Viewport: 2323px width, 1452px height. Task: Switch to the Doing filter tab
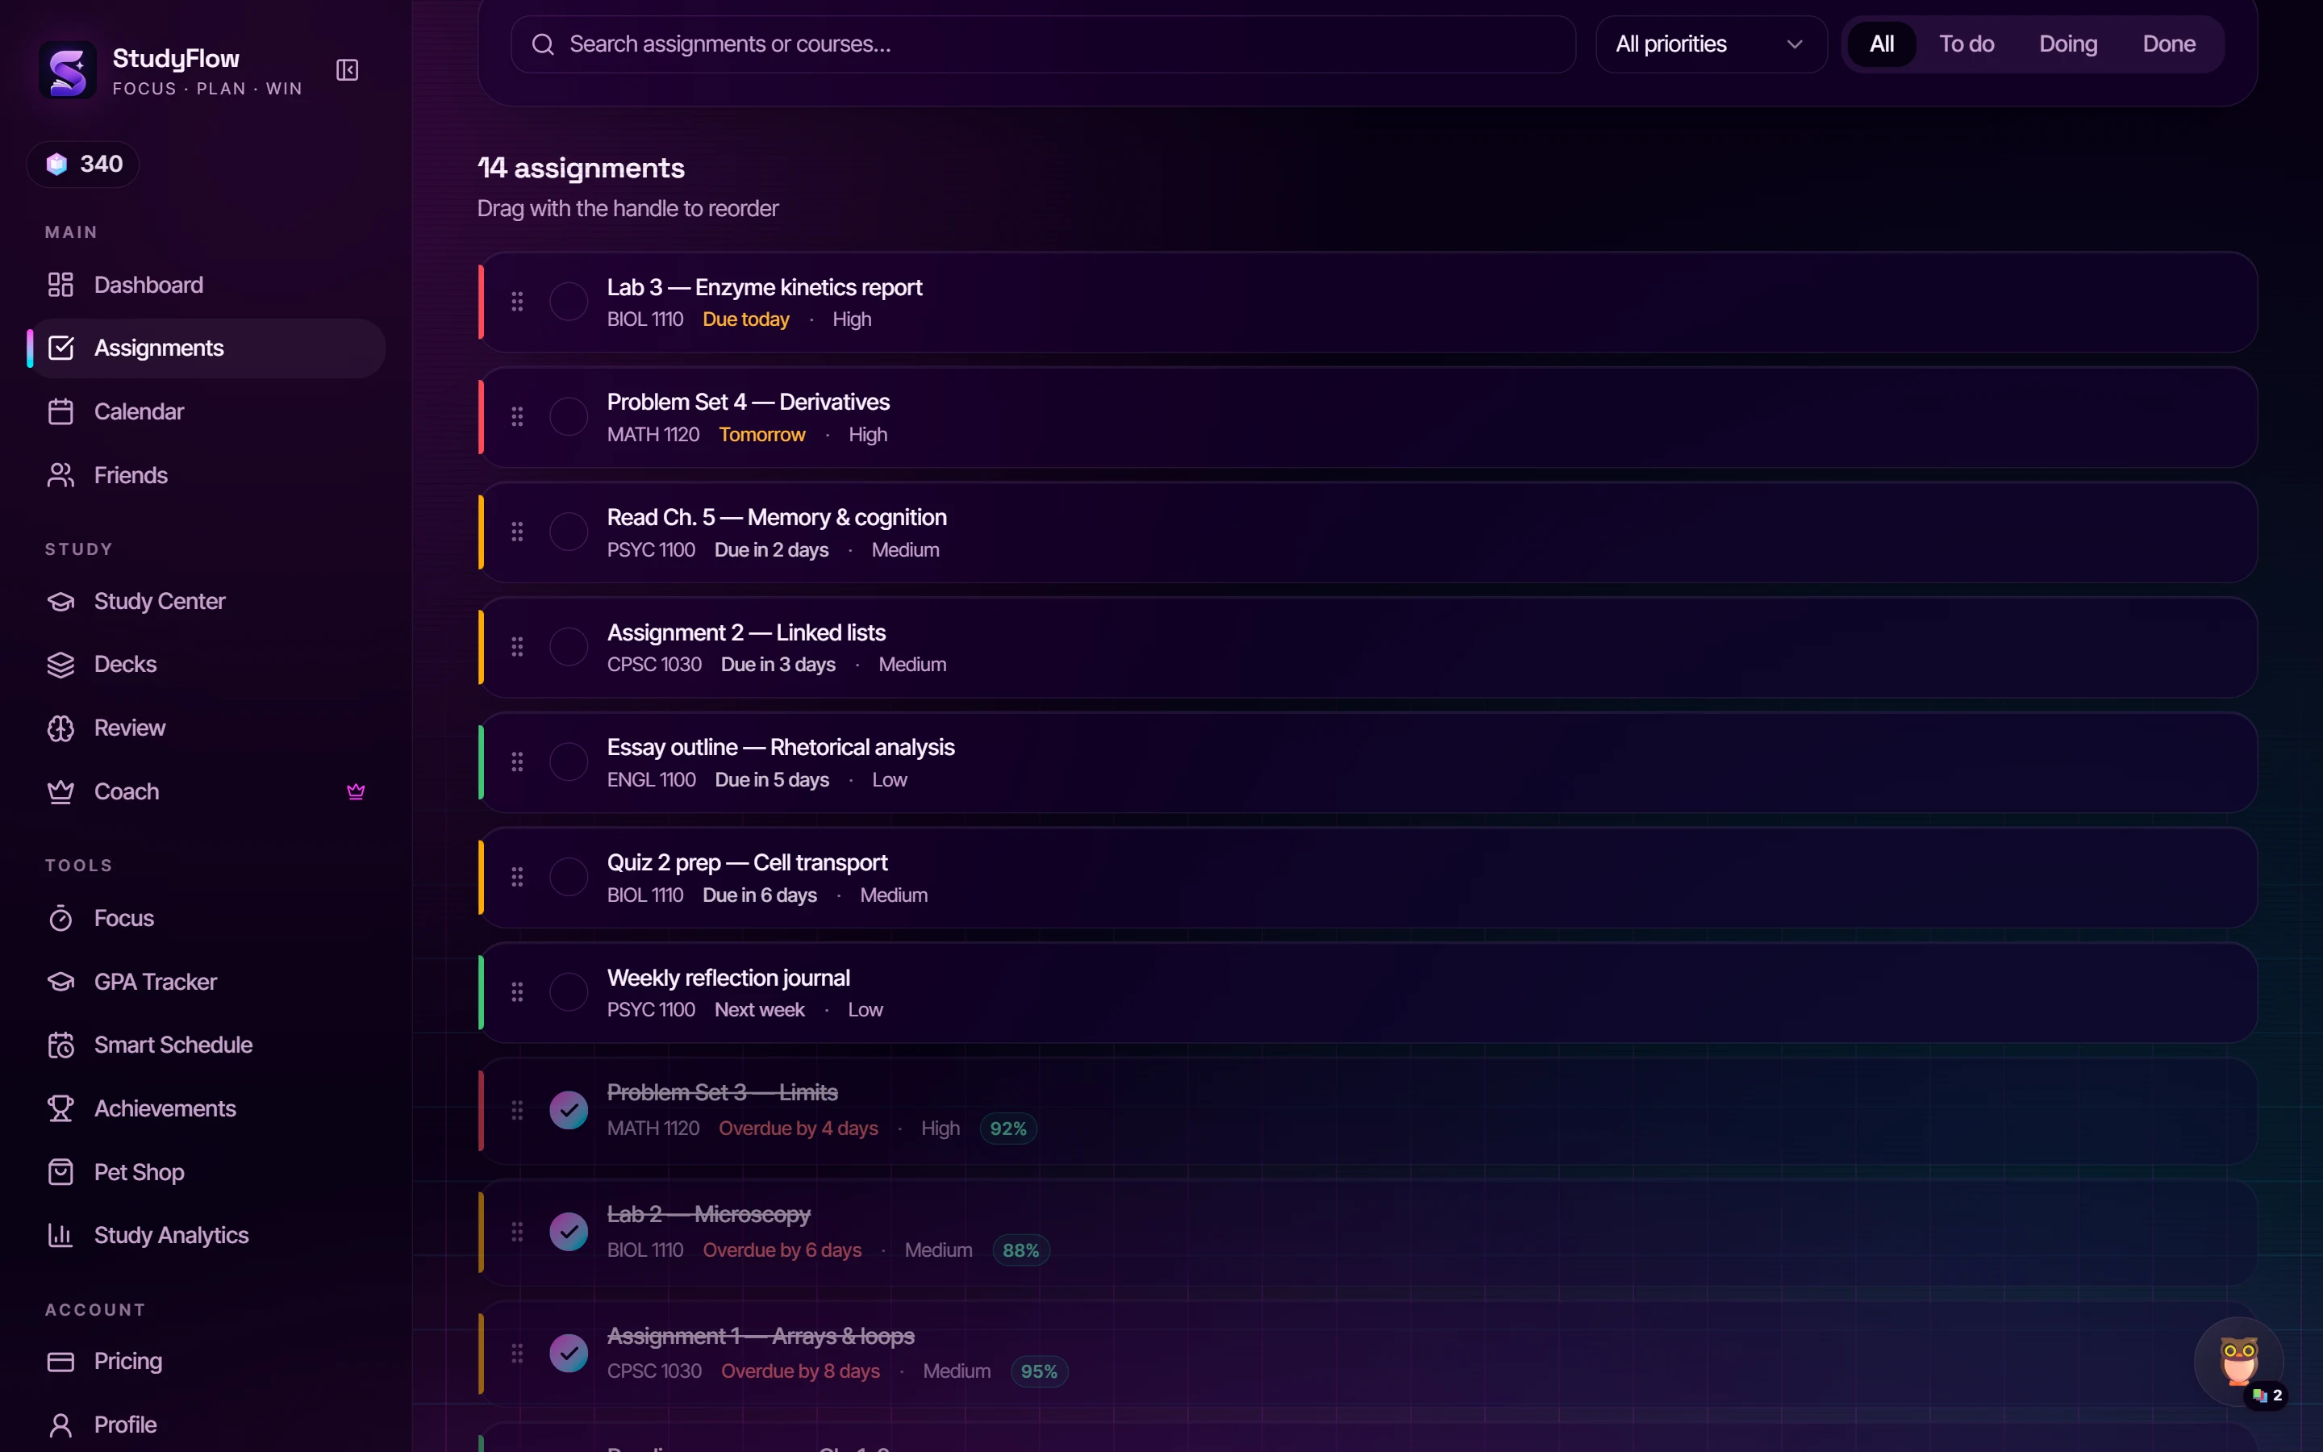click(2067, 44)
